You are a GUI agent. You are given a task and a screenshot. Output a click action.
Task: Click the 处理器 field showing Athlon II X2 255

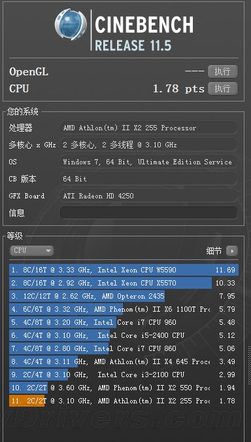click(148, 128)
